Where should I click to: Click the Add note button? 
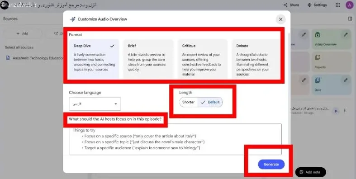(310, 172)
